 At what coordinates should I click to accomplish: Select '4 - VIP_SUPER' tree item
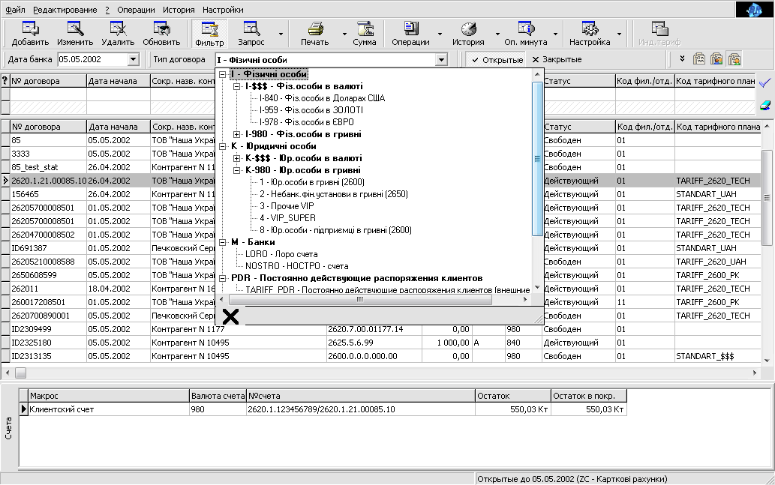point(287,218)
